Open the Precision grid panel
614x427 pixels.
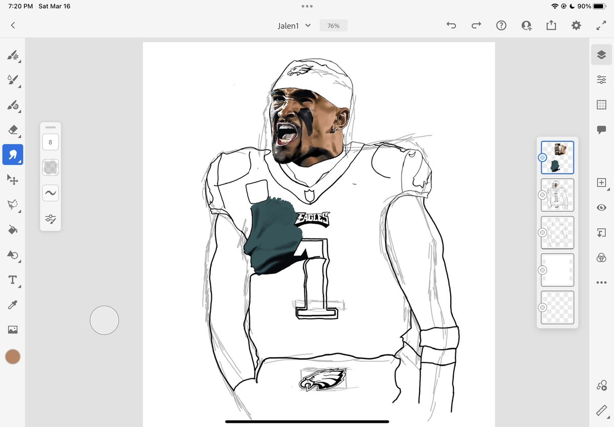click(x=601, y=104)
